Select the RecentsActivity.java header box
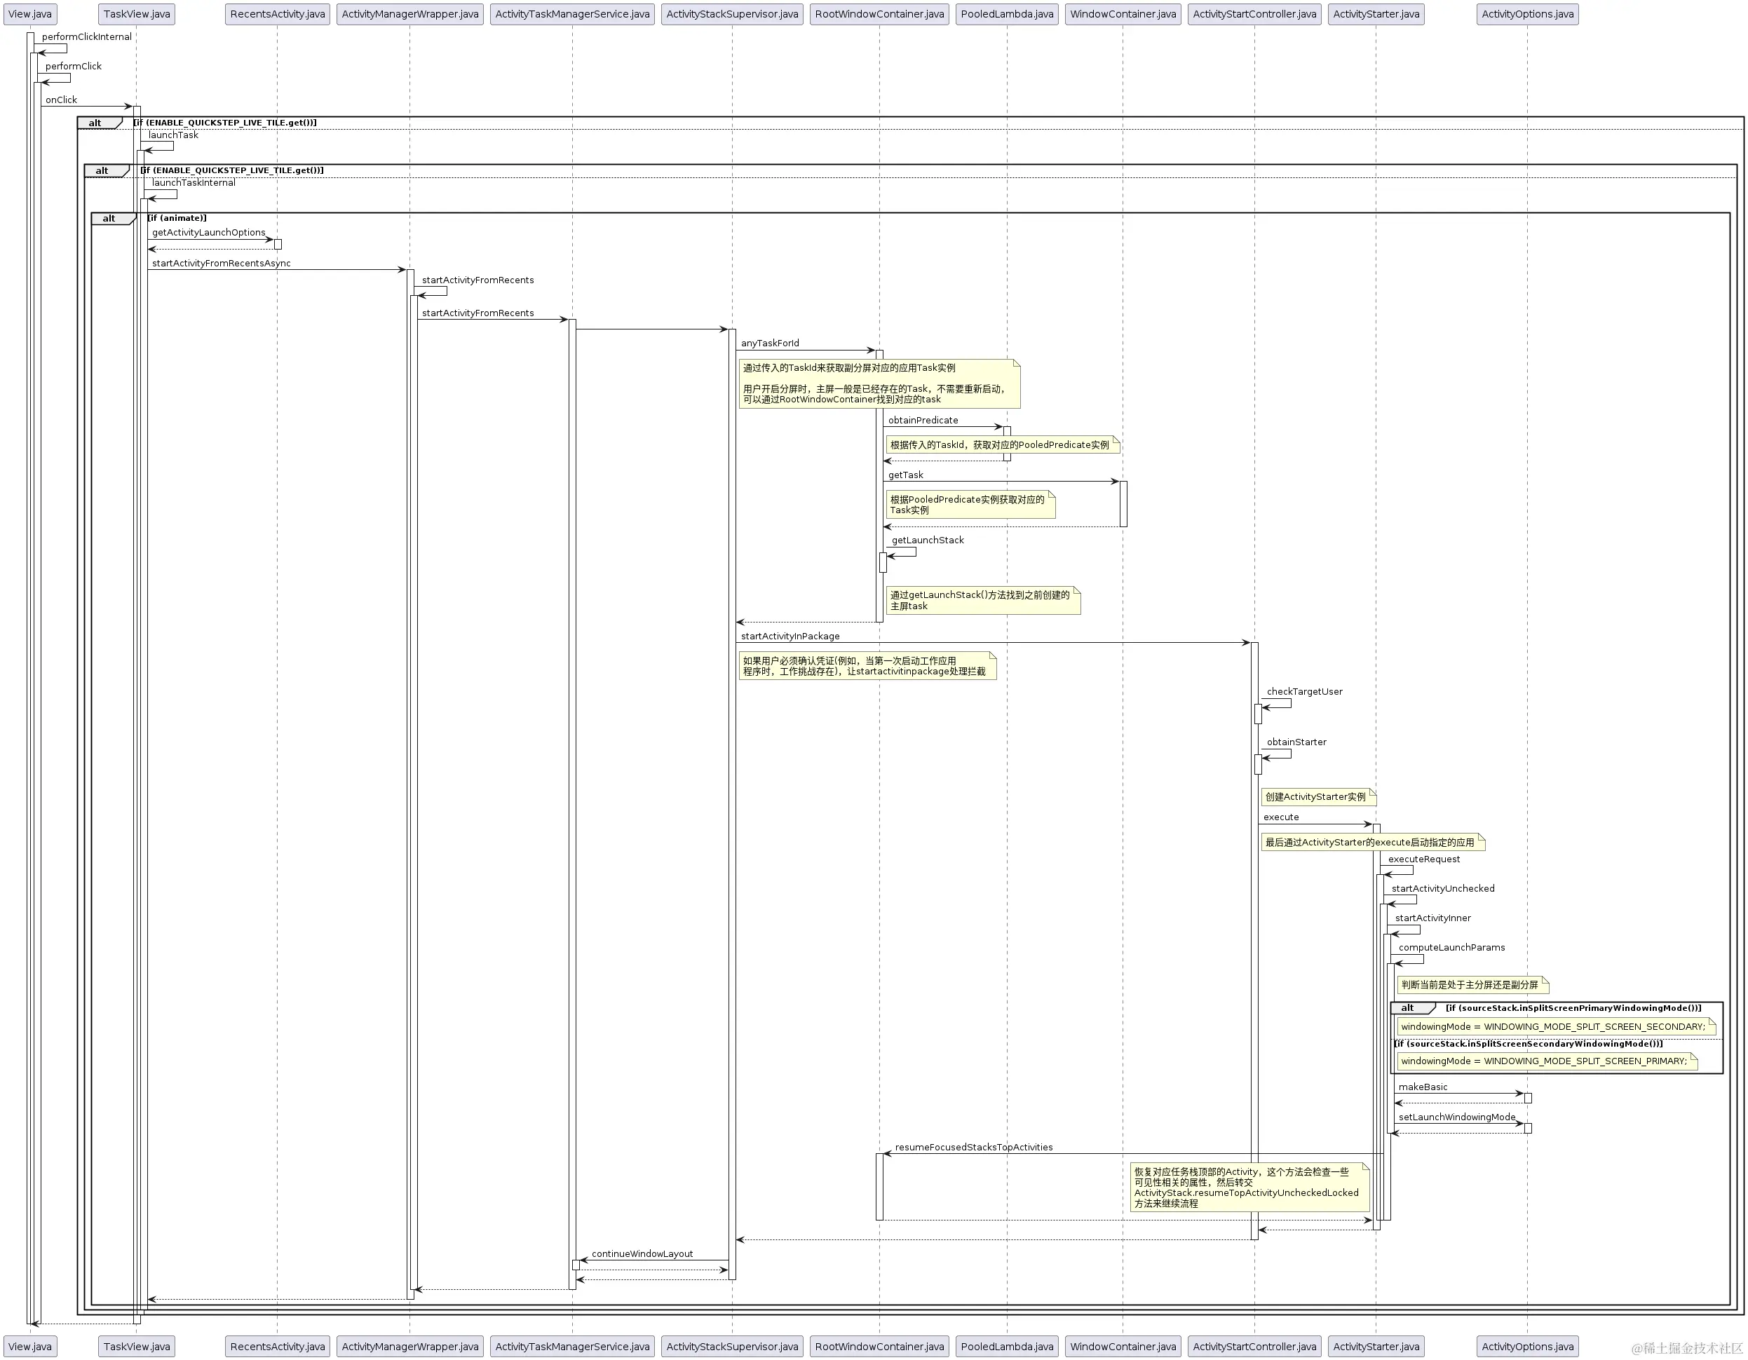Image resolution: width=1748 pixels, height=1360 pixels. 278,15
